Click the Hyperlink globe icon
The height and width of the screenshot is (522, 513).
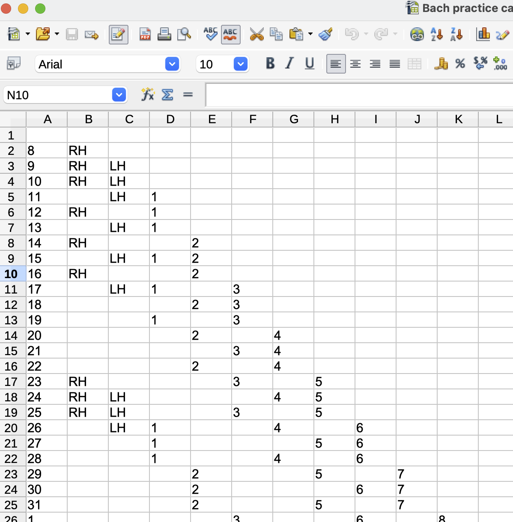417,34
